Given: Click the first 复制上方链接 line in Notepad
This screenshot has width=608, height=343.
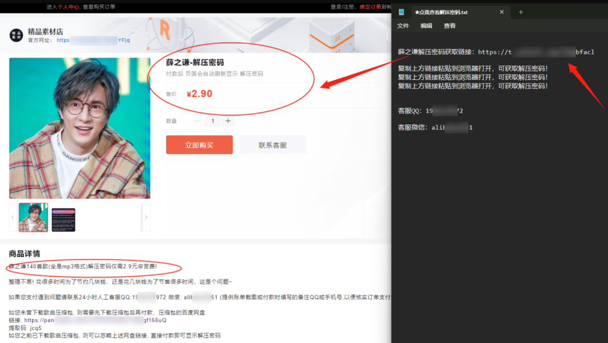Looking at the screenshot, I should click(473, 69).
